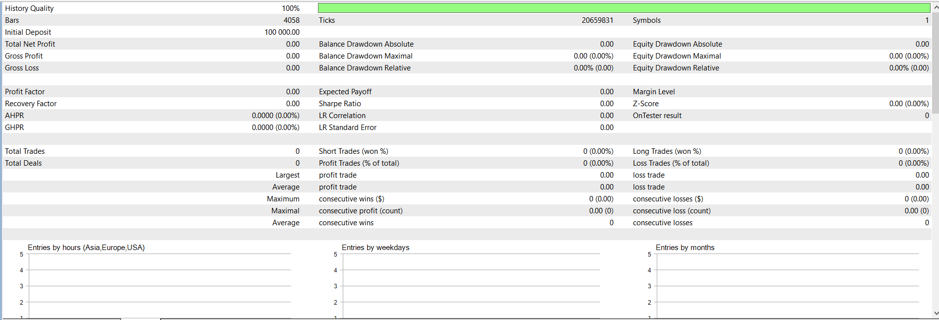Viewport: 939px width, 320px height.
Task: Click the Ticks count 20659831
Action: click(597, 20)
